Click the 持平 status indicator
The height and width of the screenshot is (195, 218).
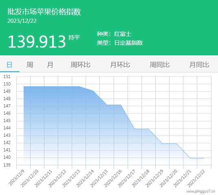(74, 37)
